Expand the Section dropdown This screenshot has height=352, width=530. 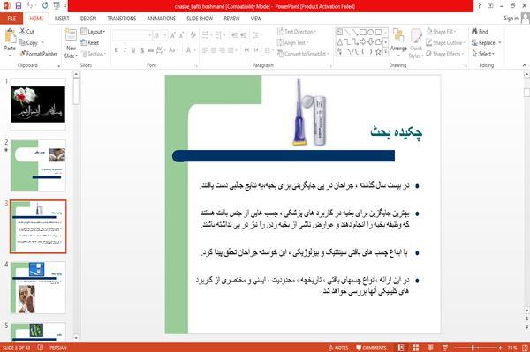pyautogui.click(x=94, y=54)
